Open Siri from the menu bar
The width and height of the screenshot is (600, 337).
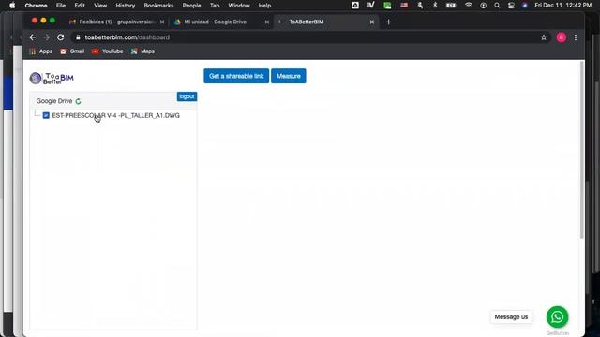[x=525, y=6]
